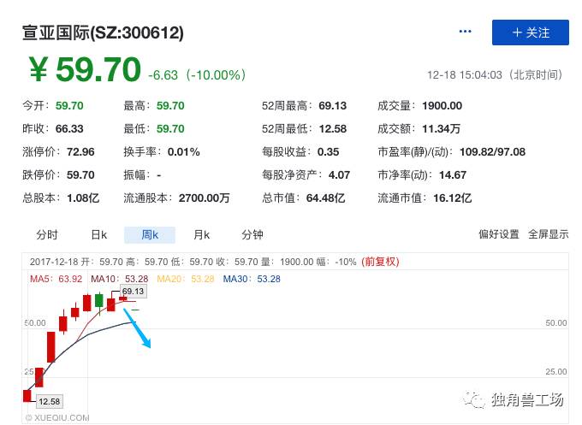582x425 pixels.
Task: Click the 最低 value 59.70
Action: (170, 128)
